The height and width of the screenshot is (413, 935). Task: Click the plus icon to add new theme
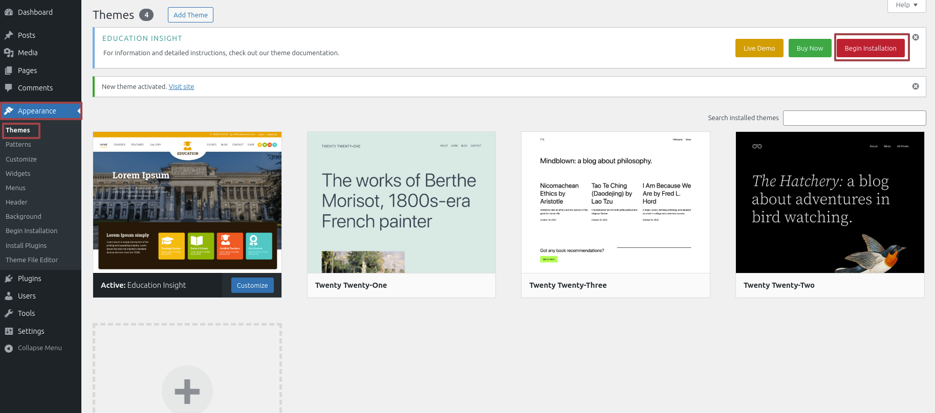pos(187,392)
